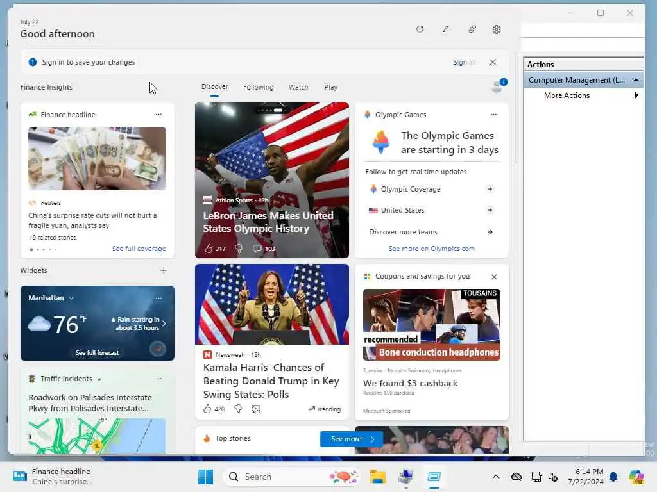Switch to Play tab

[x=330, y=87]
